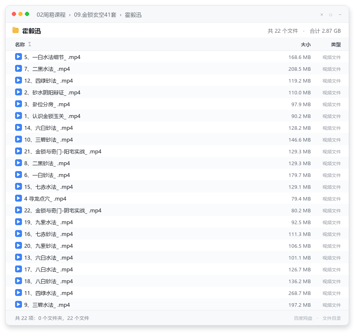Select file name 21、金锁与奇门-阳宅实战_.mp4
The image size is (354, 333).
pyautogui.click(x=63, y=152)
